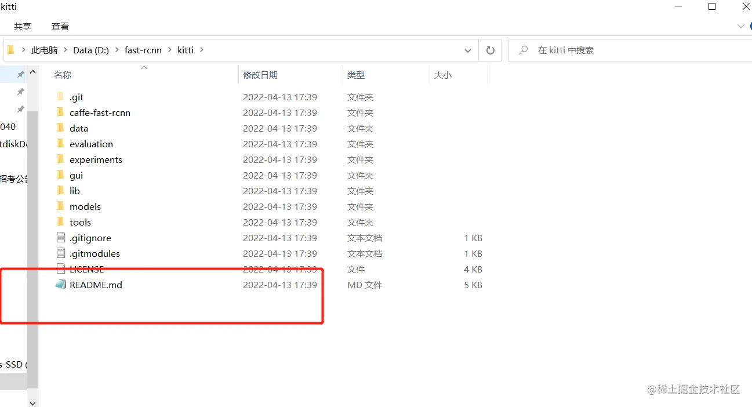Select the models folder name
The image size is (752, 407).
click(x=85, y=206)
